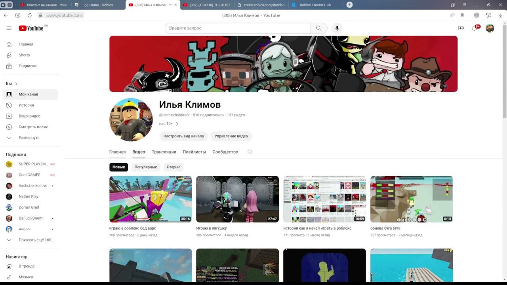The image size is (507, 285).
Task: Expand channel description нас 10+
Action: [x=169, y=123]
